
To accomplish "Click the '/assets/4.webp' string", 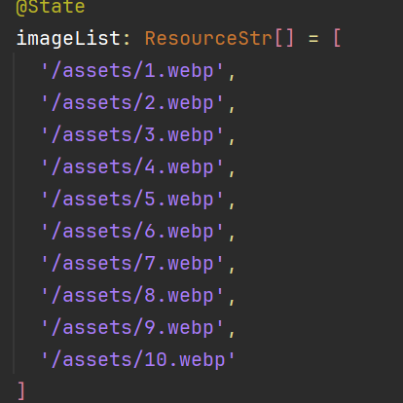I will pyautogui.click(x=132, y=167).
